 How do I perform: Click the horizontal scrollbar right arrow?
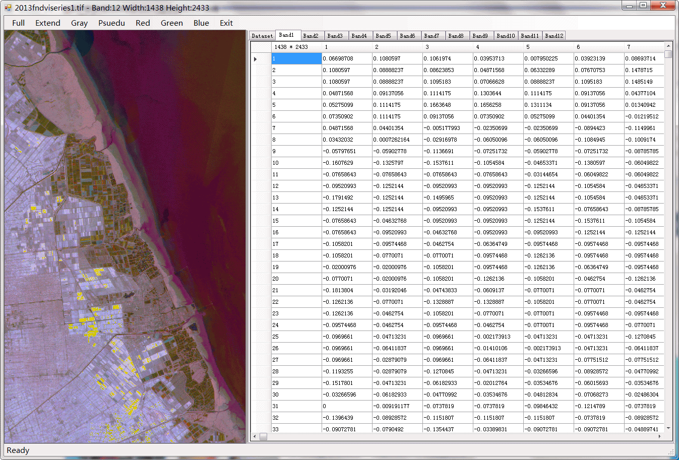tap(660, 436)
